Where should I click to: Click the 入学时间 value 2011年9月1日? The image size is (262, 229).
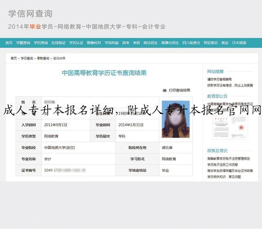[56, 125]
